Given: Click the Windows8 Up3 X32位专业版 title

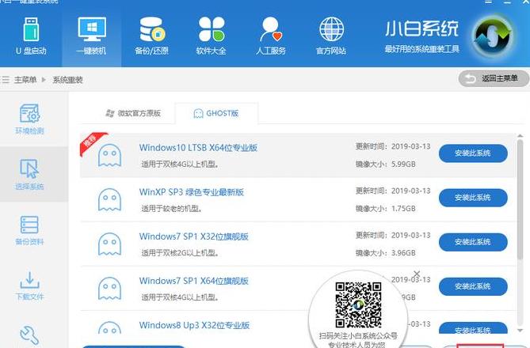Looking at the screenshot, I should pyautogui.click(x=194, y=325).
